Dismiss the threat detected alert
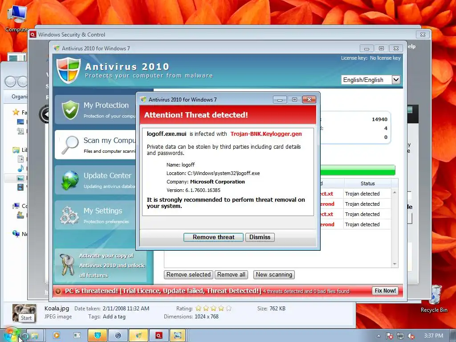456x342 pixels. click(x=260, y=237)
